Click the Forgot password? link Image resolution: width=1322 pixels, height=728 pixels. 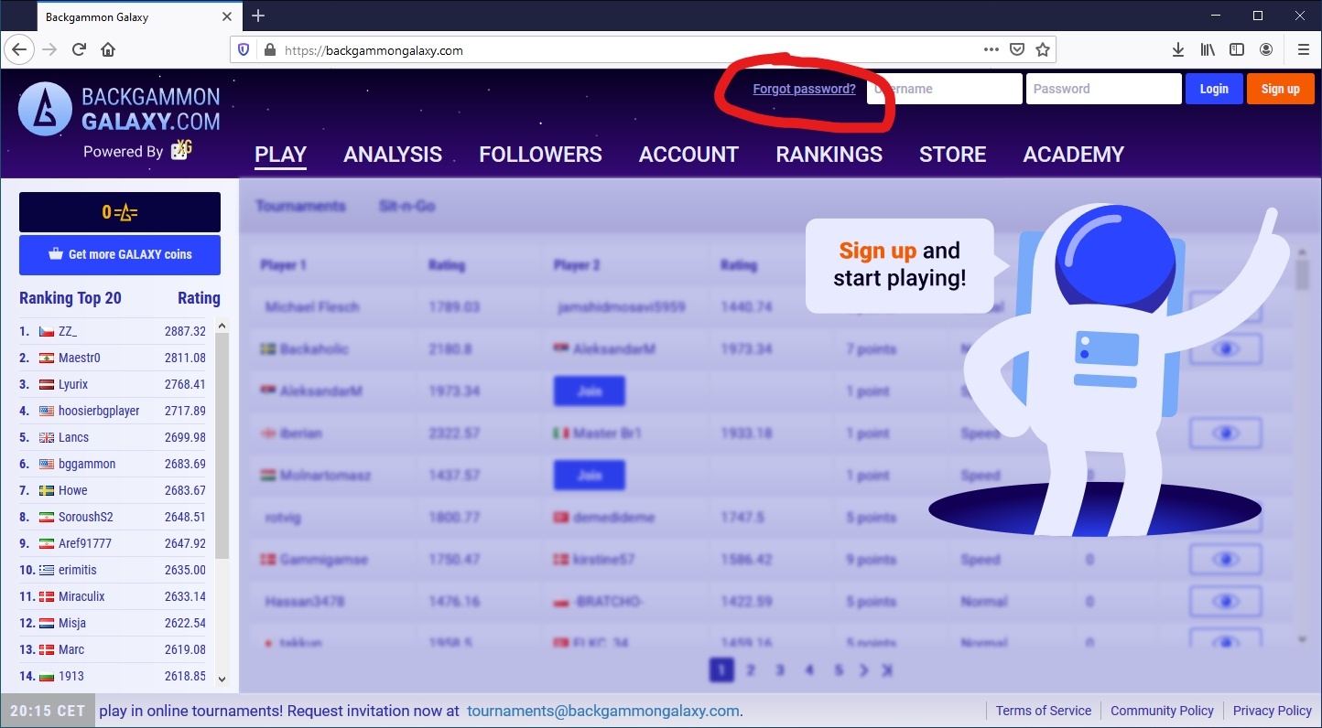pos(804,89)
